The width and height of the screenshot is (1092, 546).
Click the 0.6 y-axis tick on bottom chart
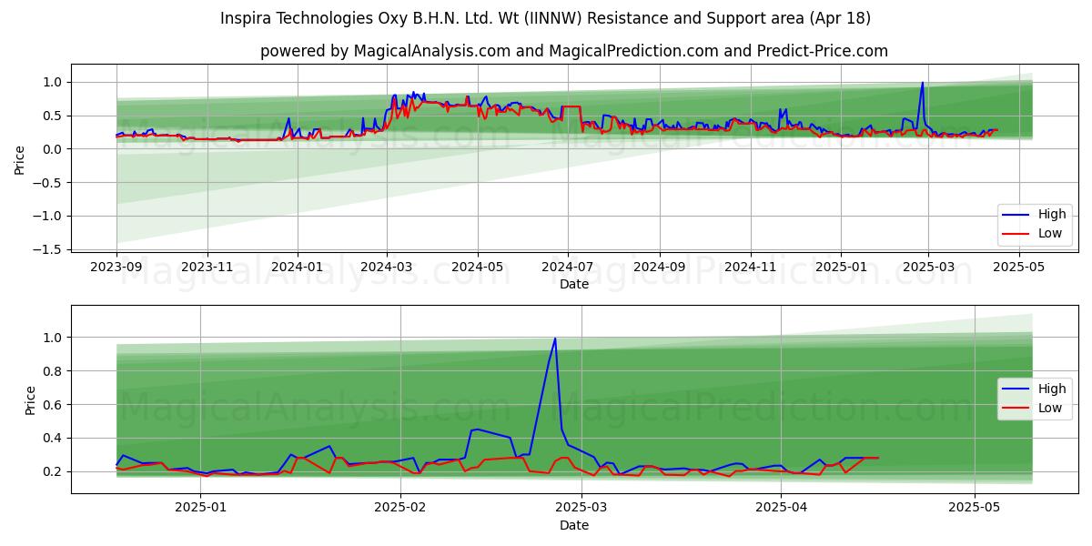tap(54, 405)
